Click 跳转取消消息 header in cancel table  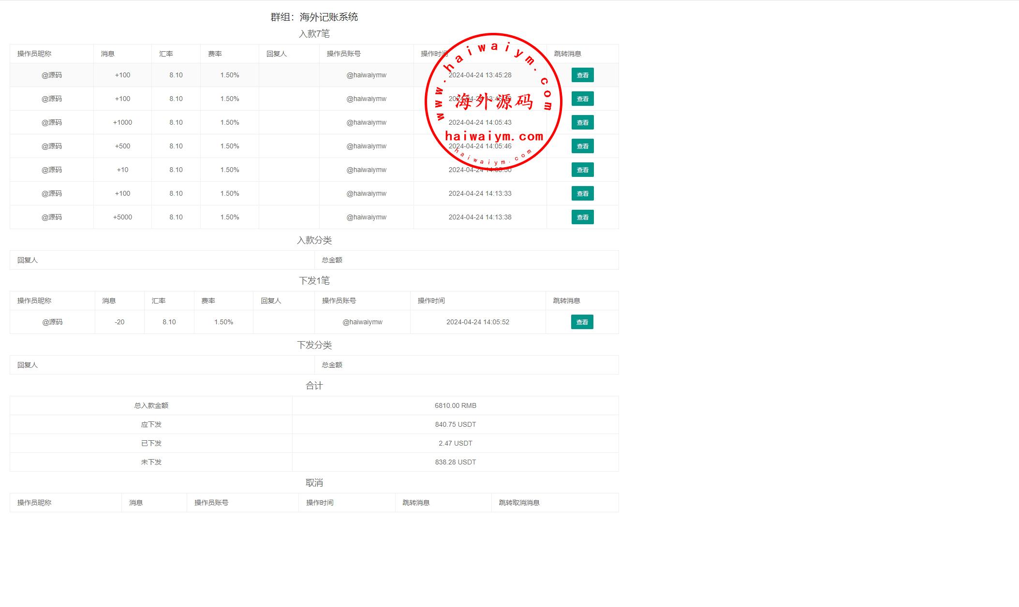519,503
